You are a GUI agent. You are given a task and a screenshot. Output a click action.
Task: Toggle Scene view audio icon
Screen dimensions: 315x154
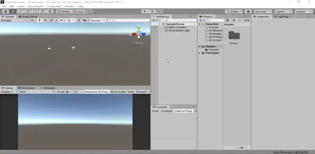[46, 20]
